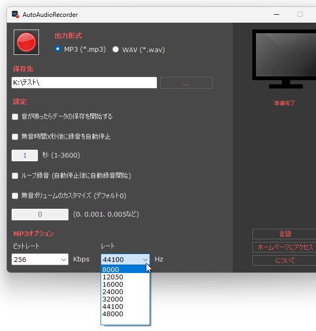Viewport: 316px width, 331px height.
Task: Enable 無音時間X秒後に録音を自動停止 checkbox
Action: [x=15, y=137]
